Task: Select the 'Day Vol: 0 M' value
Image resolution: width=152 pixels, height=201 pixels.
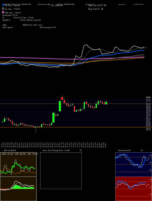Action: coord(95,9)
